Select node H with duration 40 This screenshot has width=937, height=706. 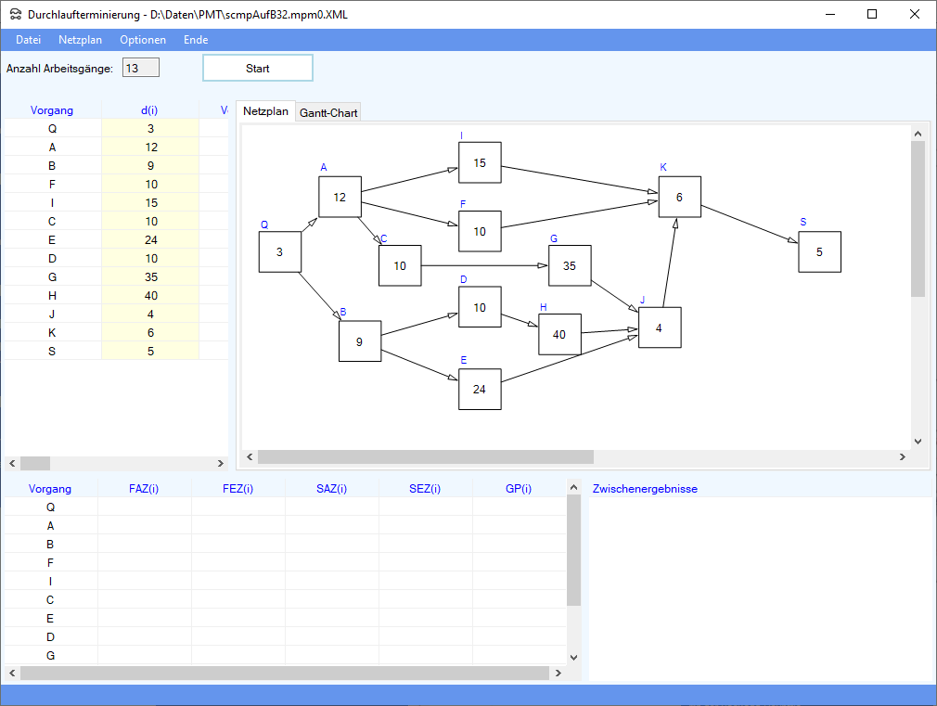(559, 334)
